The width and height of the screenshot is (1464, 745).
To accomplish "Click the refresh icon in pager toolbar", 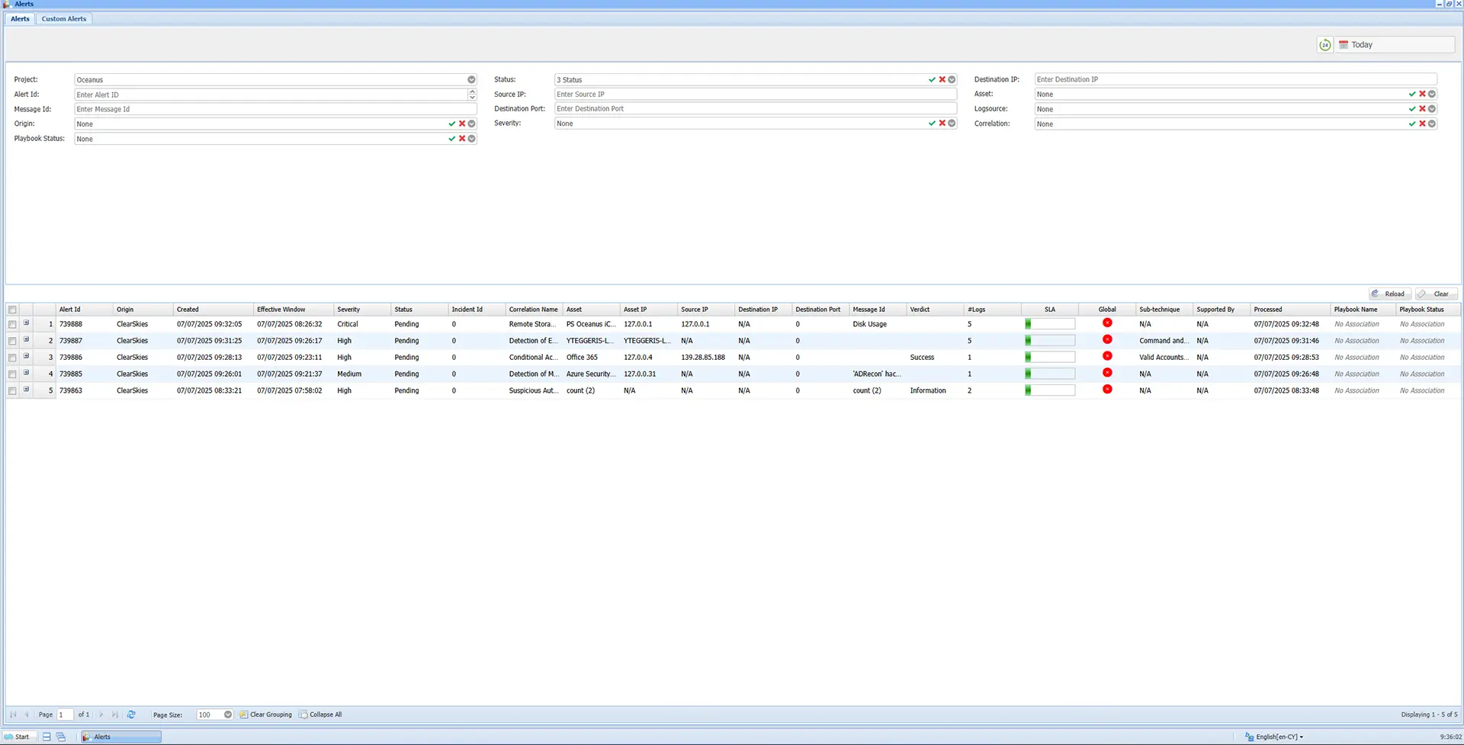I will coord(131,714).
